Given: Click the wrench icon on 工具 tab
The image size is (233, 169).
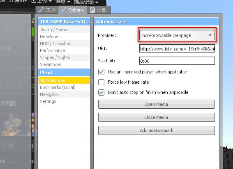Looking at the screenshot, I should (41, 10).
